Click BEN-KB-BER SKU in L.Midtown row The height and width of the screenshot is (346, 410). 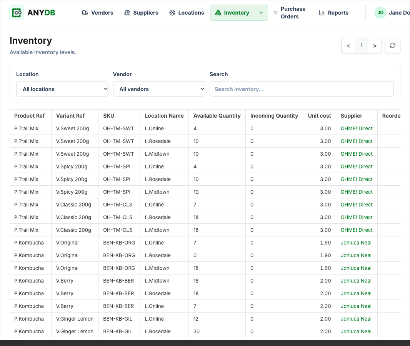click(118, 281)
